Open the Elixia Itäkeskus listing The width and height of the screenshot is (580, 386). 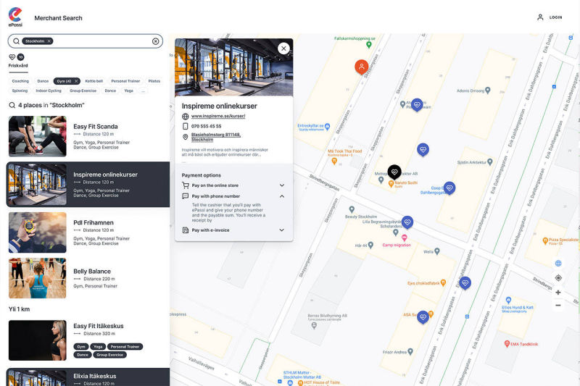88,377
